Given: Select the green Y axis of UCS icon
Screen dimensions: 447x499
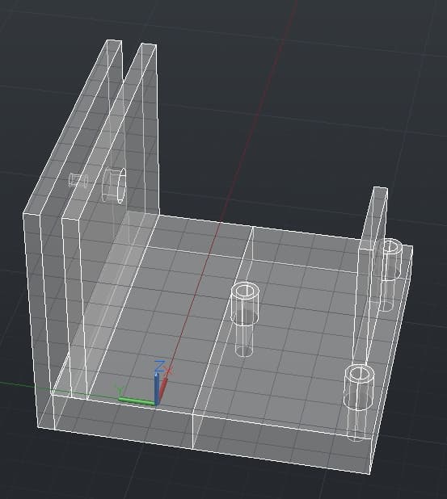Looking at the screenshot, I should (137, 401).
